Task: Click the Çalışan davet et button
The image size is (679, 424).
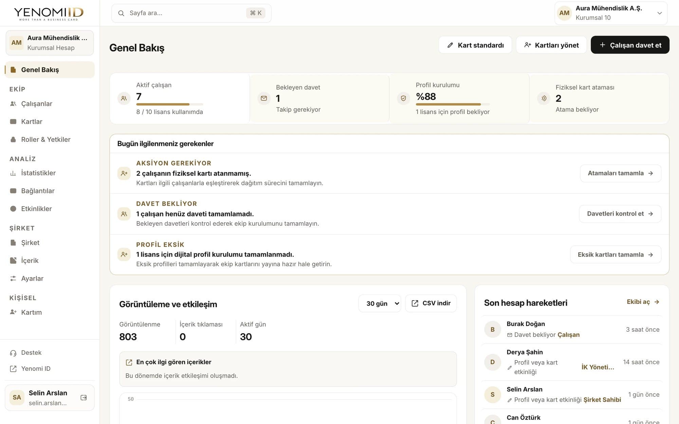Action: tap(630, 45)
